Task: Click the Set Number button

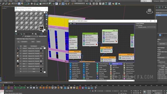Action: tap(24, 42)
